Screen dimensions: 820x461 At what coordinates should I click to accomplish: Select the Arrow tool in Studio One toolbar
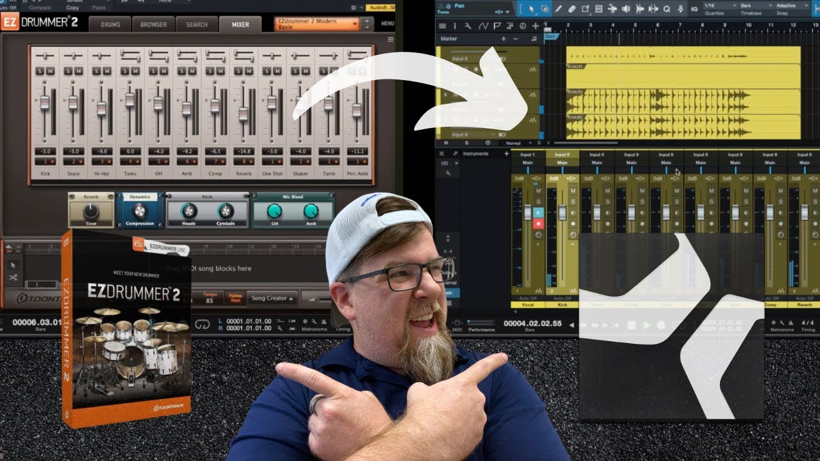point(531,9)
